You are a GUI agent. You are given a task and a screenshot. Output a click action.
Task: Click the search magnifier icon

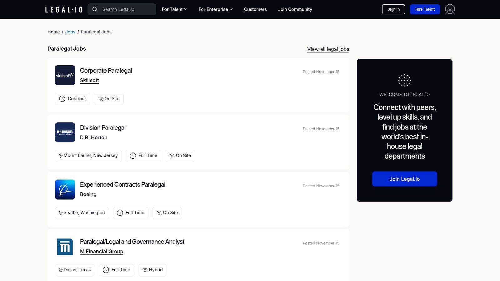pos(95,9)
